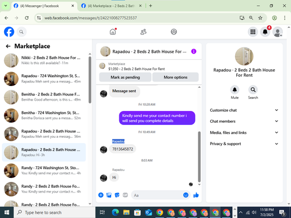Screen dimensions: 291x218
Task: Expand the Customize chat section
Action: (244, 110)
